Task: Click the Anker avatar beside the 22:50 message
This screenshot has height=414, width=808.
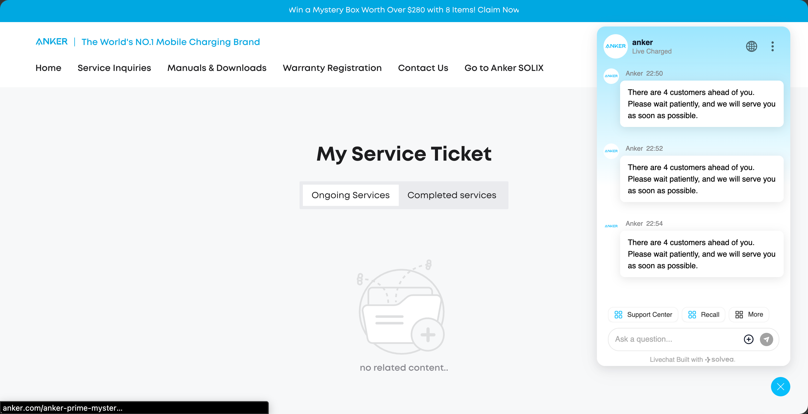Action: coord(611,76)
